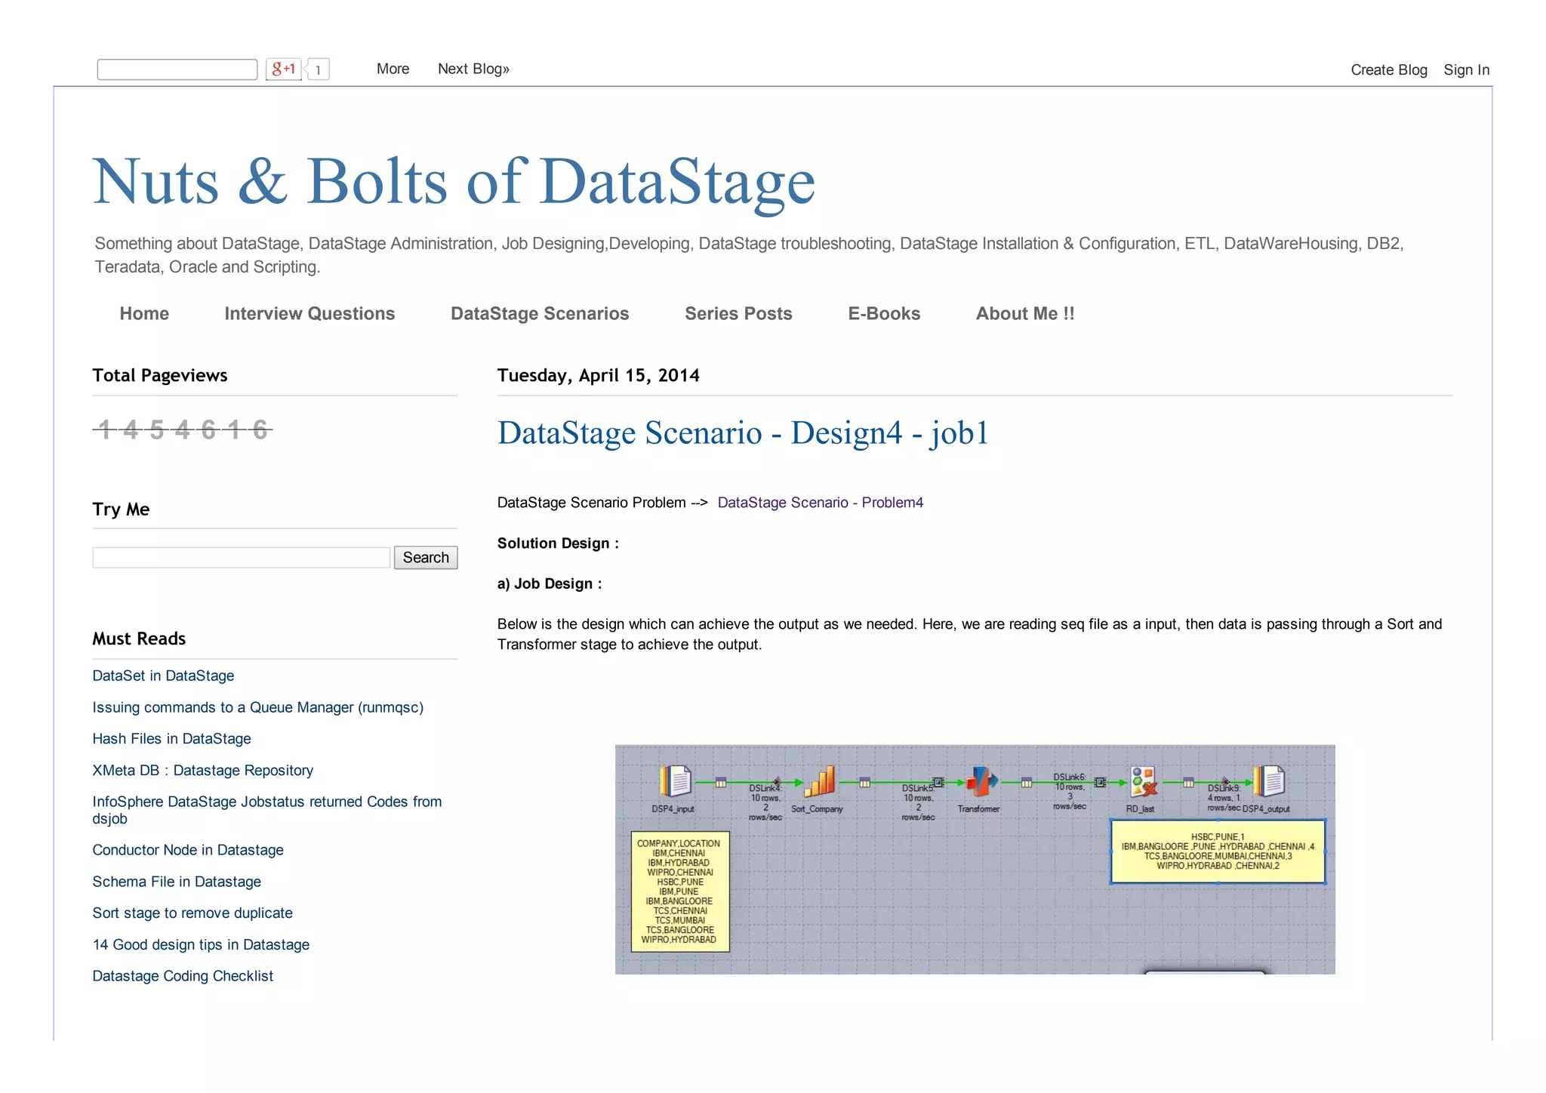Click the Google +1 button icon

point(283,69)
